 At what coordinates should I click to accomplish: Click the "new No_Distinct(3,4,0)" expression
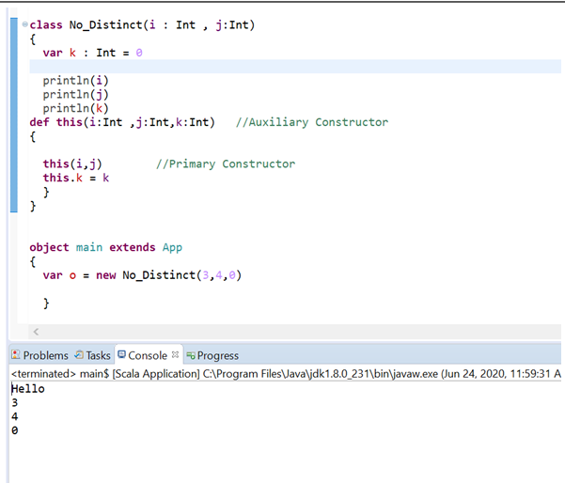pyautogui.click(x=168, y=275)
